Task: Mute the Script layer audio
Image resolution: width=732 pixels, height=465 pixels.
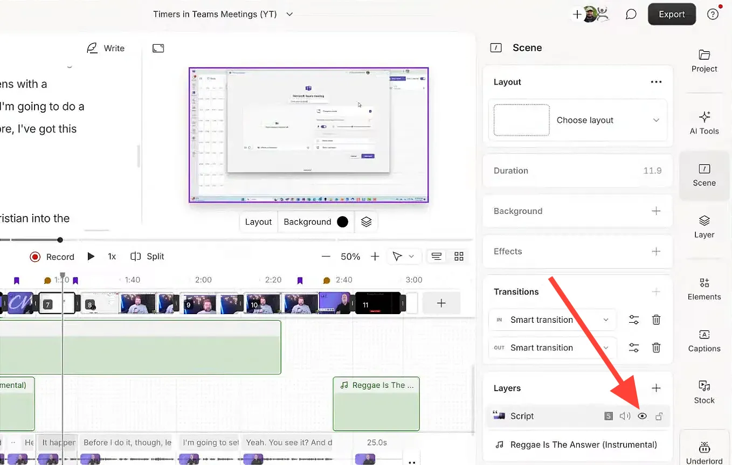Action: (x=625, y=416)
